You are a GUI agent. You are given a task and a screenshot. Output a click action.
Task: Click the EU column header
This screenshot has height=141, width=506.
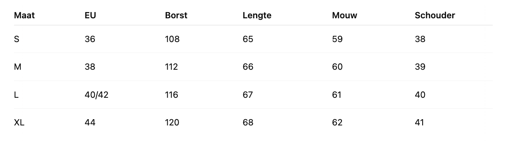tap(90, 16)
